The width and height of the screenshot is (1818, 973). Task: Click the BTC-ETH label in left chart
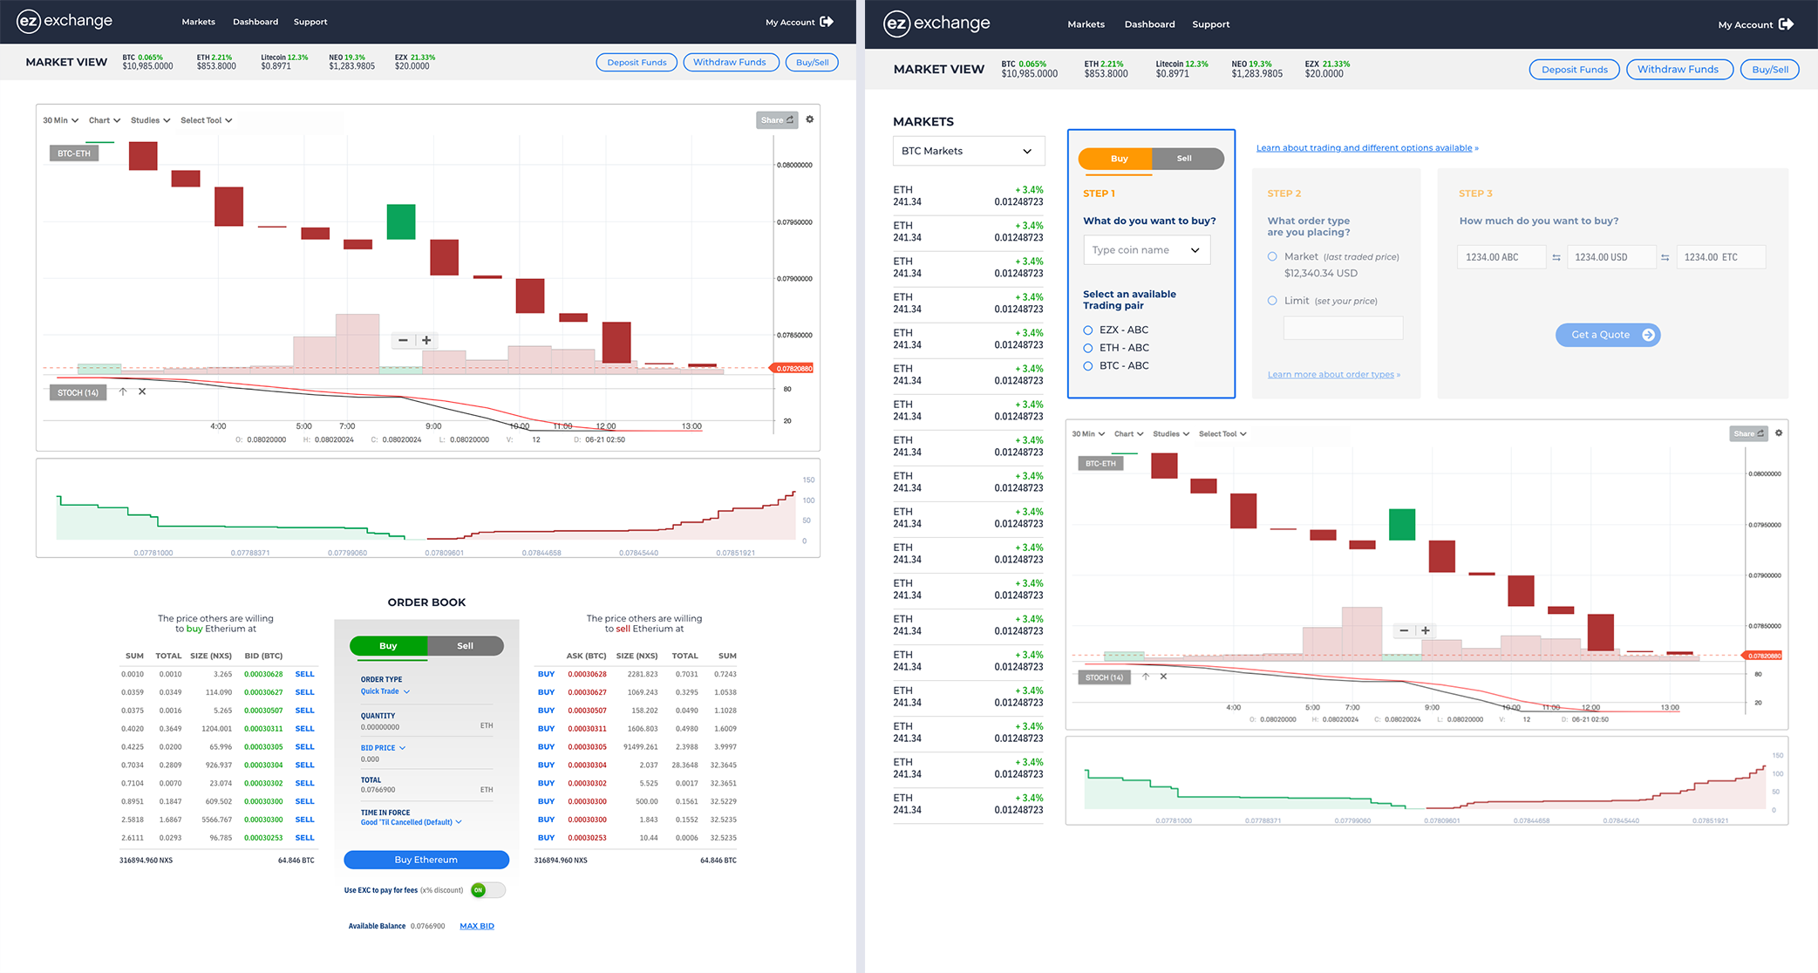click(74, 153)
